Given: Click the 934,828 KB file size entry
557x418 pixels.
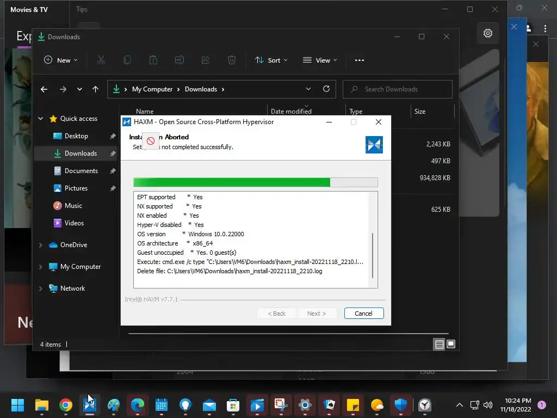Looking at the screenshot, I should [x=435, y=178].
